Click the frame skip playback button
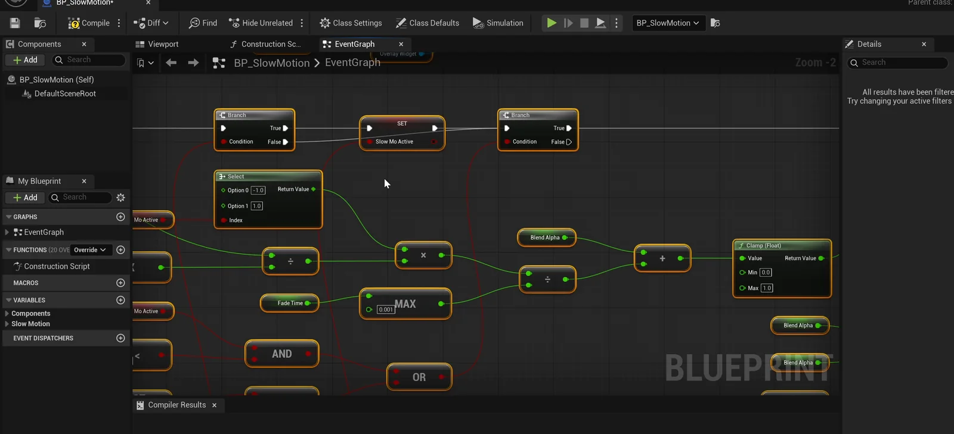This screenshot has height=434, width=954. pyautogui.click(x=568, y=23)
